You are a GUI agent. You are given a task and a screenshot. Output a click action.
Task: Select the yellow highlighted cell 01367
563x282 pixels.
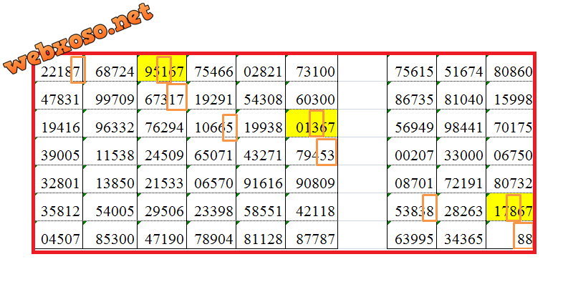(312, 123)
